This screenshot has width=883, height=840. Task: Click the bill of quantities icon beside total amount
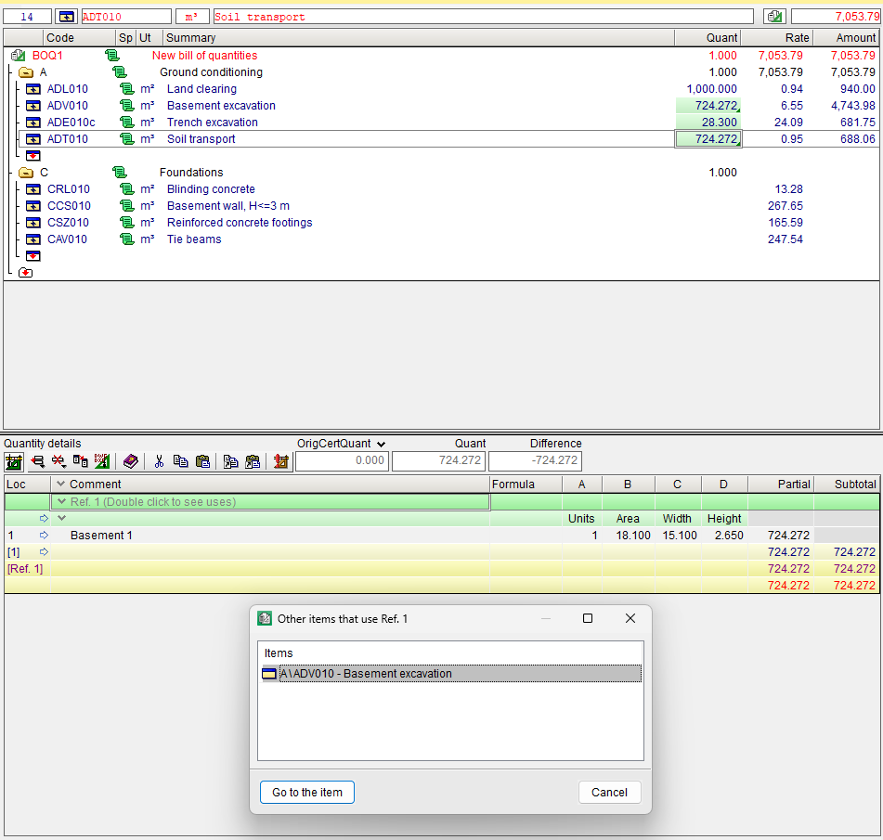[775, 17]
